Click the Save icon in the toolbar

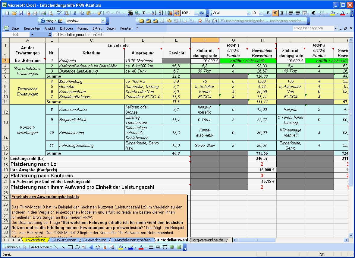pos(21,13)
